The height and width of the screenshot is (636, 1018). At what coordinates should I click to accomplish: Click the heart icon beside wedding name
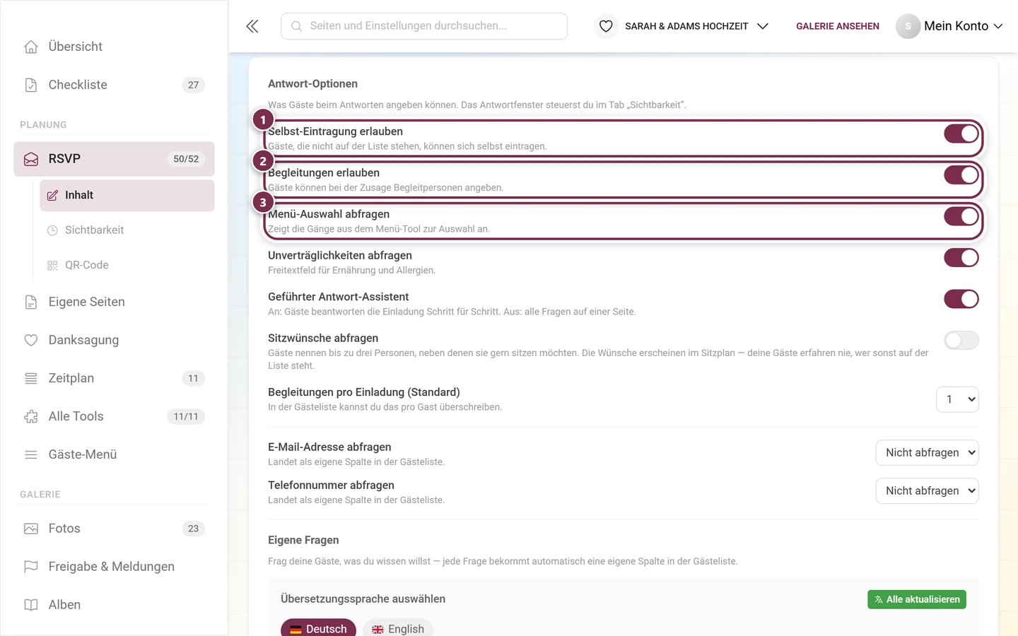(x=606, y=26)
